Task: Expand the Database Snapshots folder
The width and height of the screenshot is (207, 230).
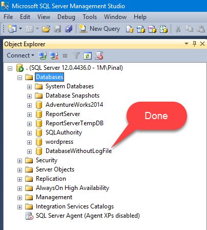Action: tap(29, 97)
